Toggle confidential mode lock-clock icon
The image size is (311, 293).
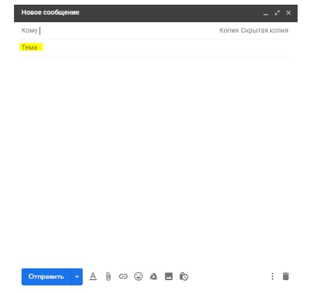[183, 277]
